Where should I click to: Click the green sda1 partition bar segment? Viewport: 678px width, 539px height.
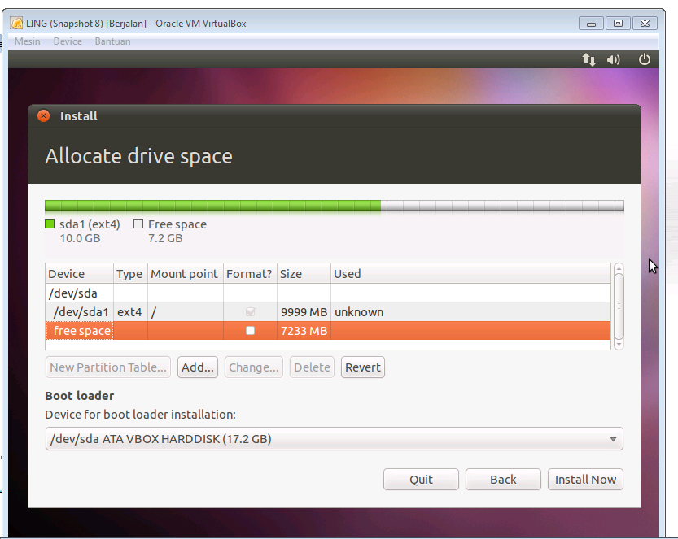(212, 205)
